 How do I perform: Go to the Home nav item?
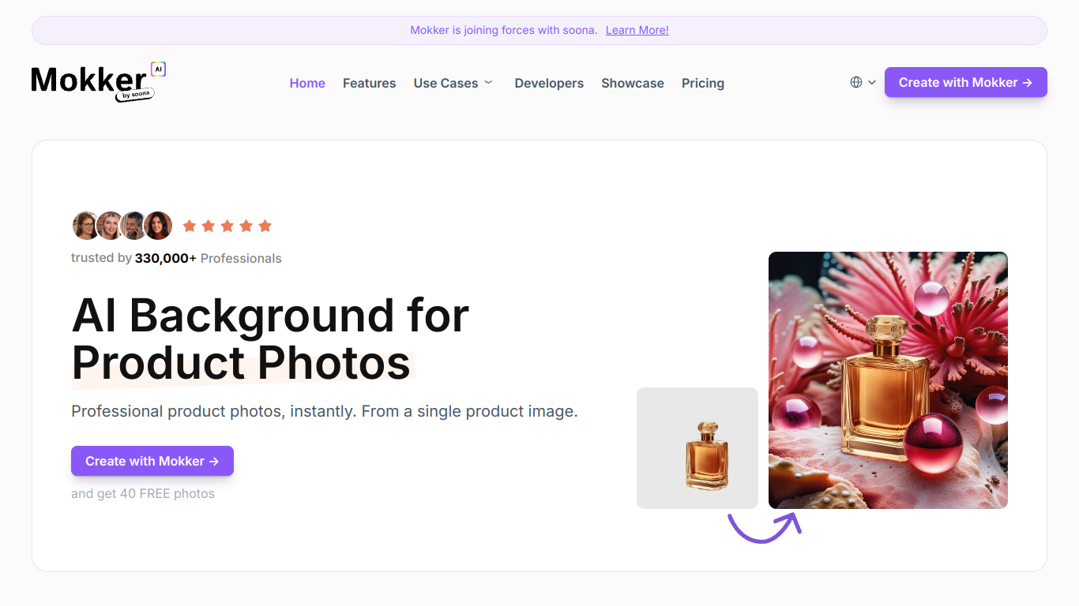point(307,83)
